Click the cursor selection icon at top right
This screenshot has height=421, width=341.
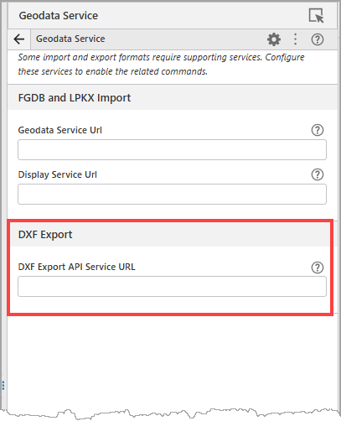click(x=316, y=15)
